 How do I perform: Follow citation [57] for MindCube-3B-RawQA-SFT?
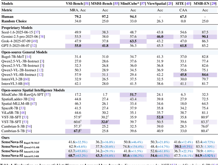47,95
